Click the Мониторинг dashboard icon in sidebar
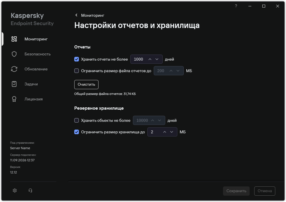Viewport: 286px width, 202px height. click(x=14, y=39)
